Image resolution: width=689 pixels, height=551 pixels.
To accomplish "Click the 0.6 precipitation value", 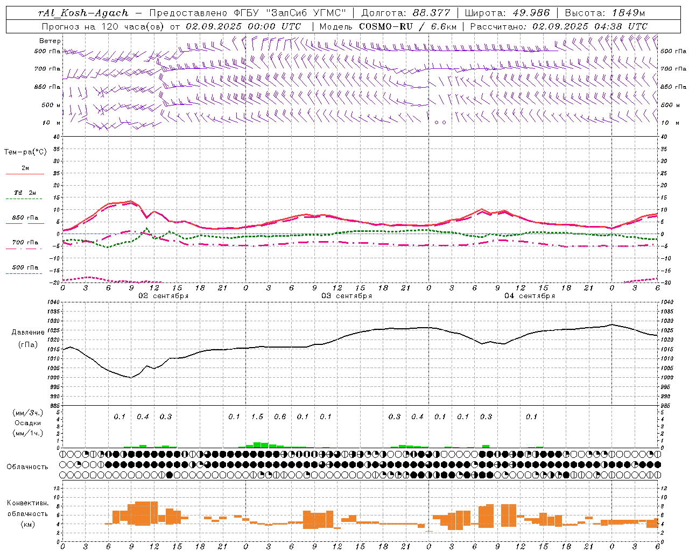I will click(x=280, y=416).
